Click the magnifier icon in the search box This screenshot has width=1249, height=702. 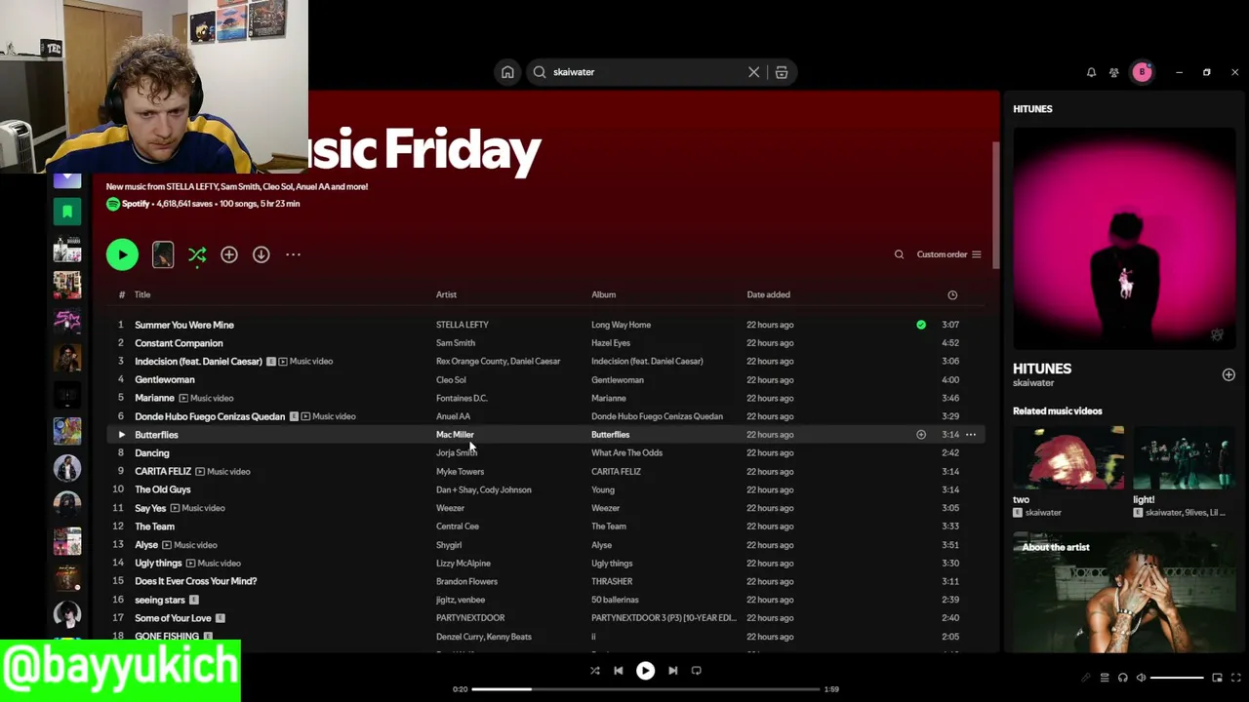[540, 72]
